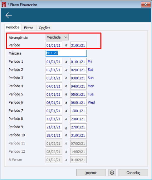Click the disabled Período 12 end date 14/02/21
The height and width of the screenshot is (180, 152).
tap(78, 151)
